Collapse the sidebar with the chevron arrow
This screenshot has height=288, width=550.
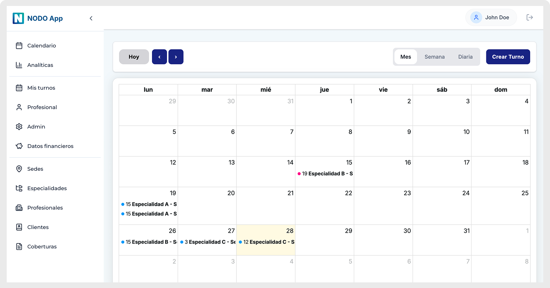[91, 18]
